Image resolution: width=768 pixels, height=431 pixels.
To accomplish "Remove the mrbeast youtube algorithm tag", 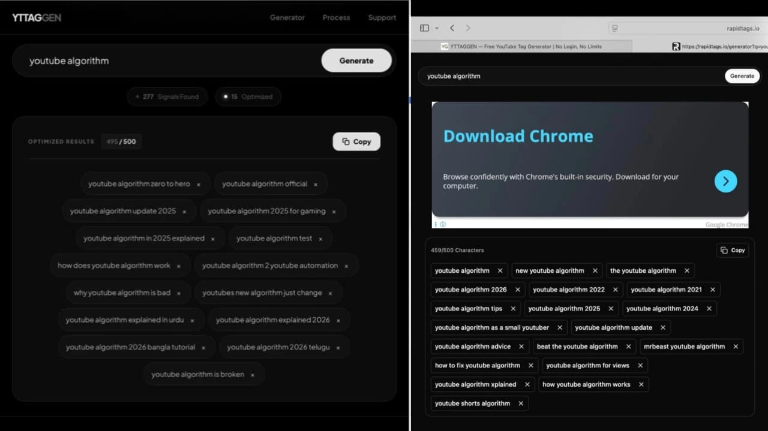I will pyautogui.click(x=736, y=346).
